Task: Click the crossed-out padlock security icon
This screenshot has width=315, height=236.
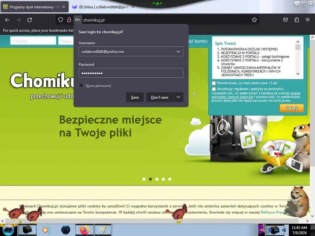Action: 69,20
